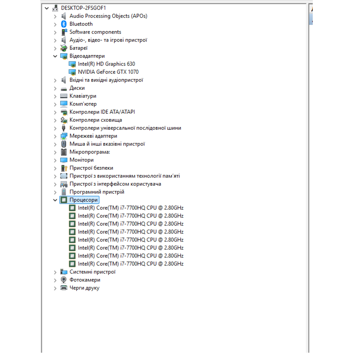353x353 pixels.
Task: Select Вхідні та вихідні аудіопристрої
Action: pos(106,80)
